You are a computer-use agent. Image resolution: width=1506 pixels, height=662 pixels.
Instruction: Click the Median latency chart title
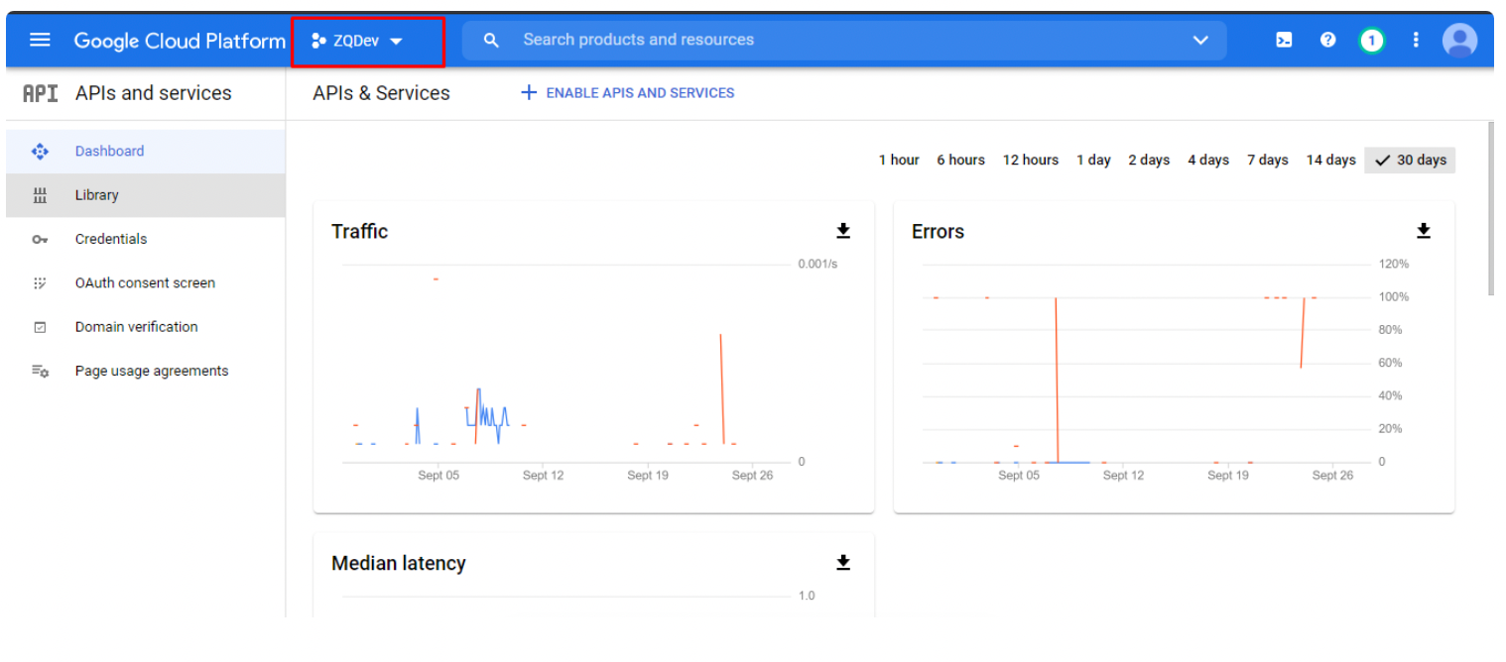[399, 564]
